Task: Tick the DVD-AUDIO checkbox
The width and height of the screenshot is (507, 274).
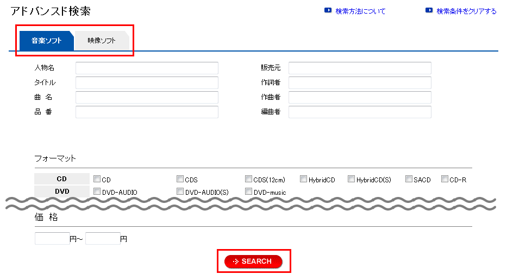Action: tap(97, 192)
